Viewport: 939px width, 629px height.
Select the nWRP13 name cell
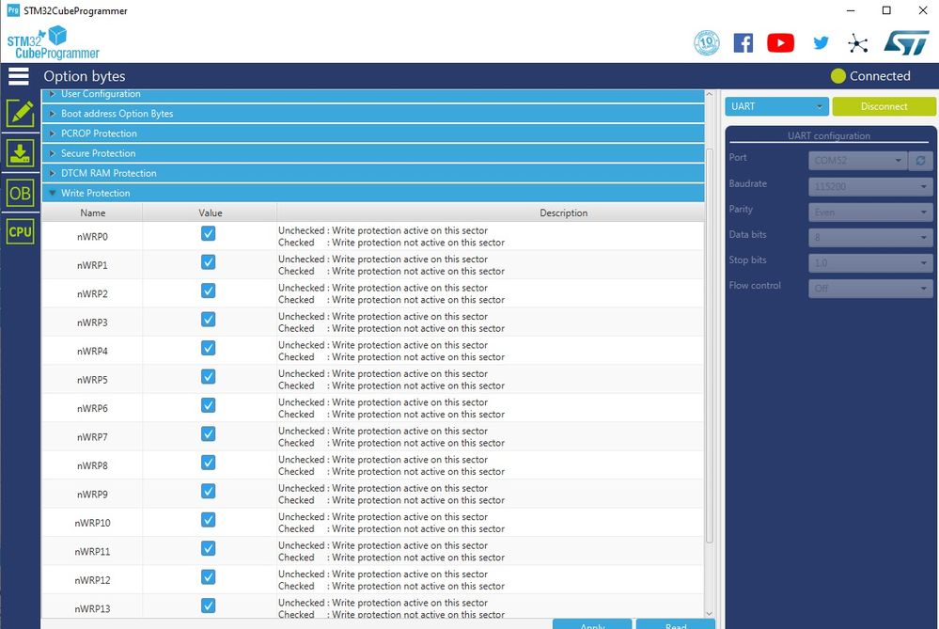pyautogui.click(x=92, y=608)
